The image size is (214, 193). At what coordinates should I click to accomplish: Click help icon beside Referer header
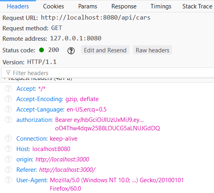point(8,169)
